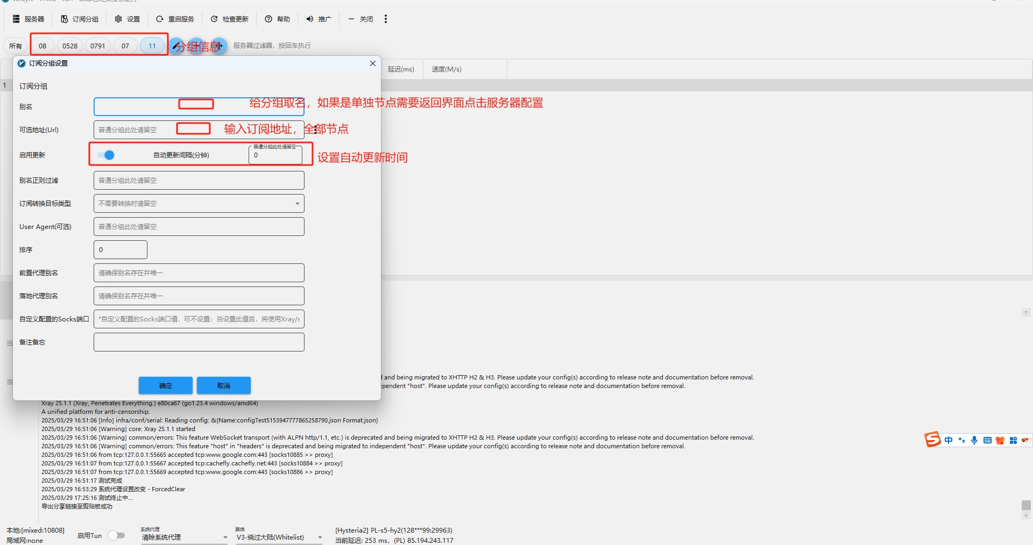Click the 检查更新 refresh toolbar item

click(230, 19)
